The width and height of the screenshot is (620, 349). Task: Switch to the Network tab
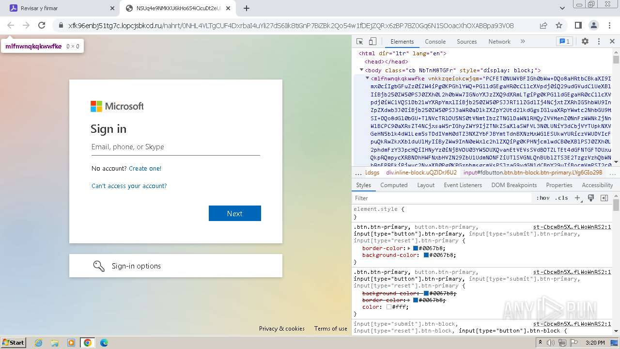(x=499, y=42)
